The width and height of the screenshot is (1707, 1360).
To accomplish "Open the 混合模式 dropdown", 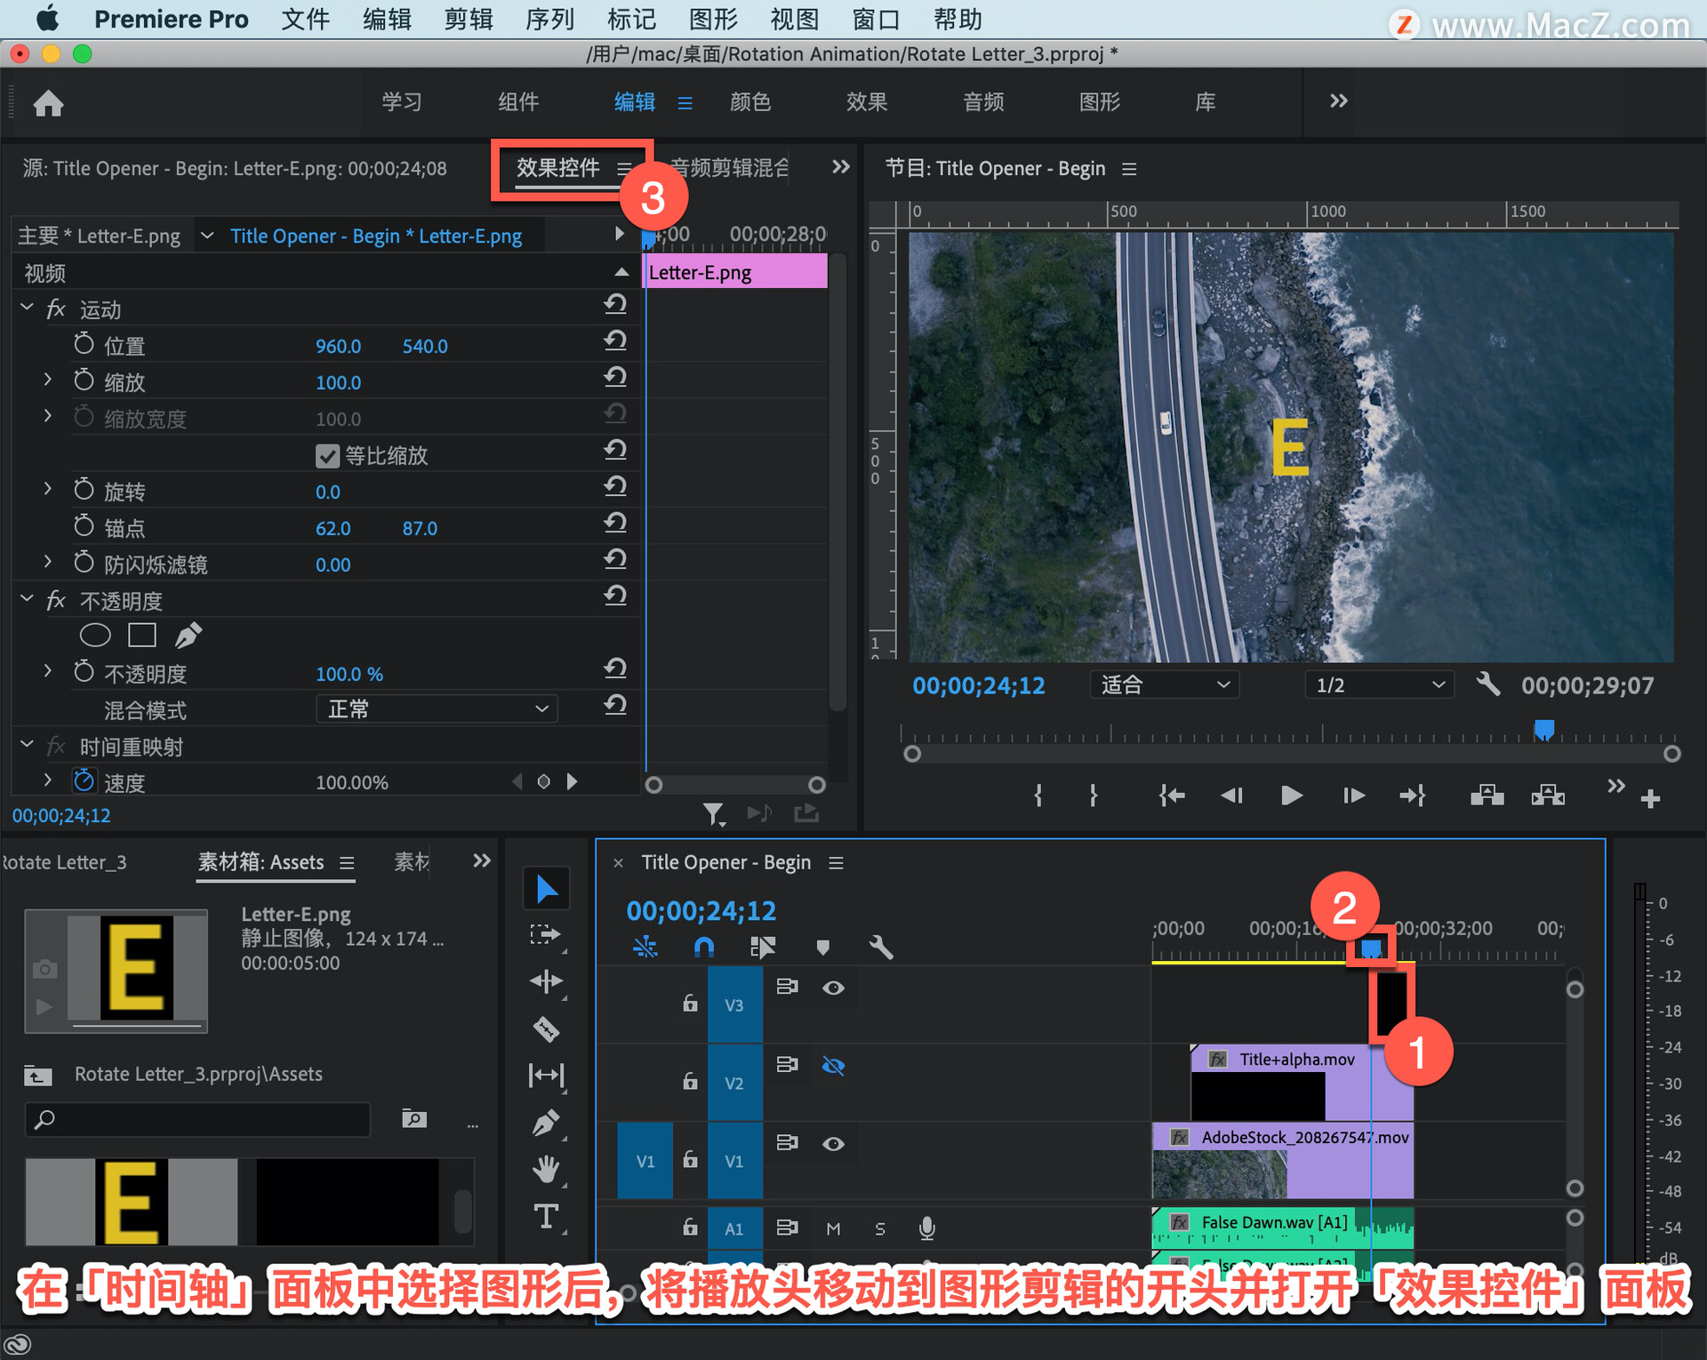I will click(437, 709).
